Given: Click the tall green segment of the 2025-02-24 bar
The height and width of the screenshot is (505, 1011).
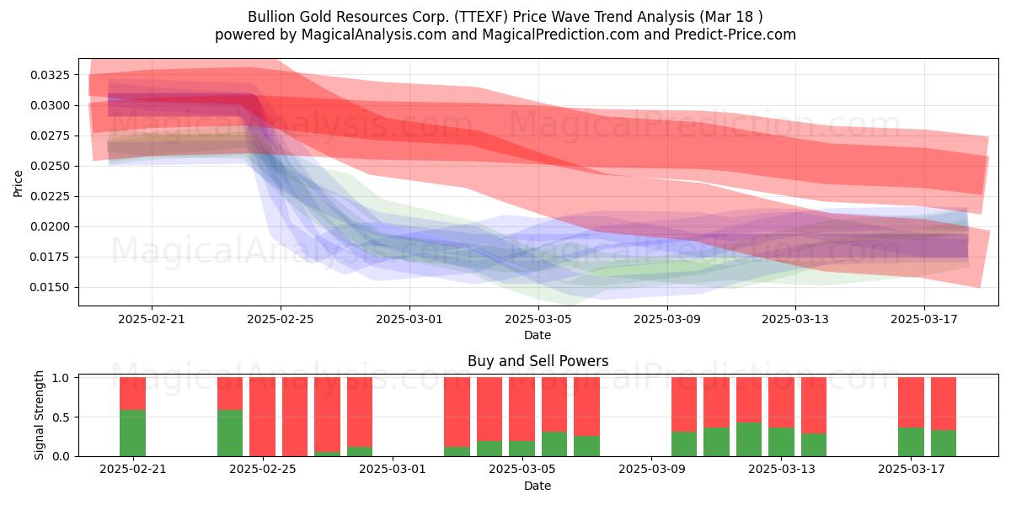Looking at the screenshot, I should [230, 433].
